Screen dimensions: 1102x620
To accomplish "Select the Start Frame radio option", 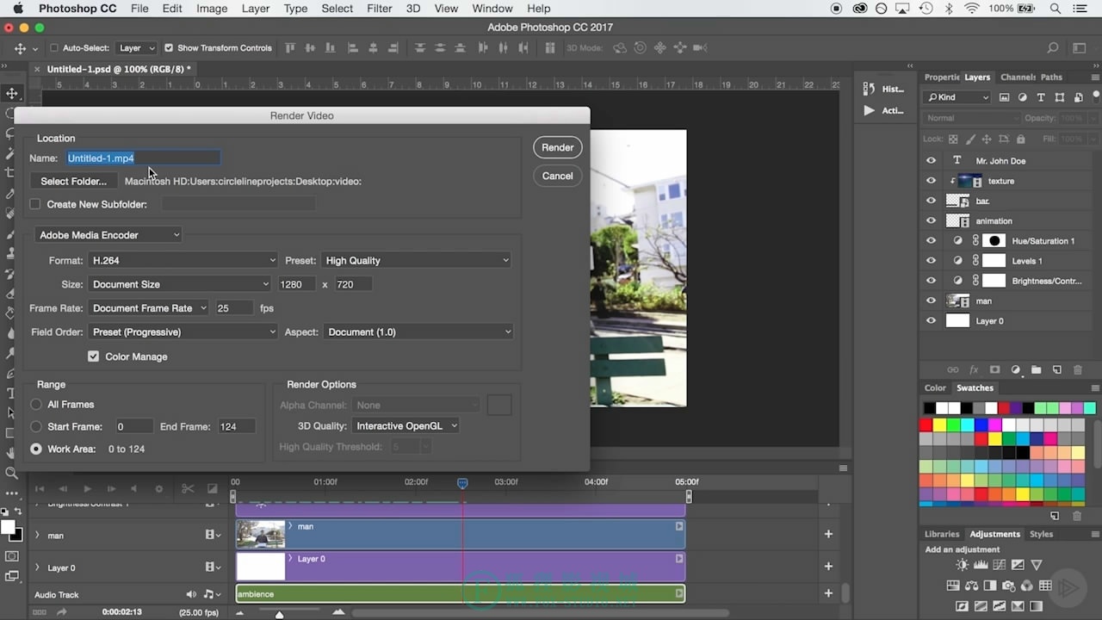I will tap(36, 426).
